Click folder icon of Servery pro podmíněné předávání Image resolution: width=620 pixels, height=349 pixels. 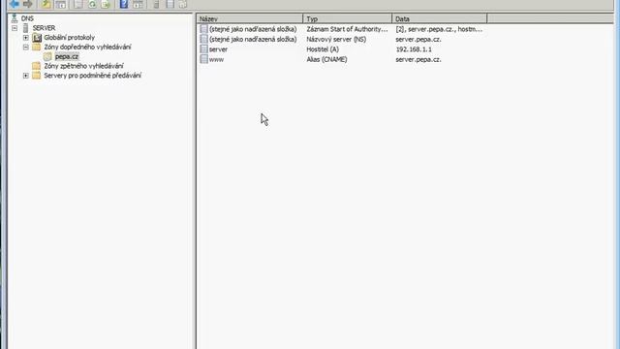pos(37,76)
